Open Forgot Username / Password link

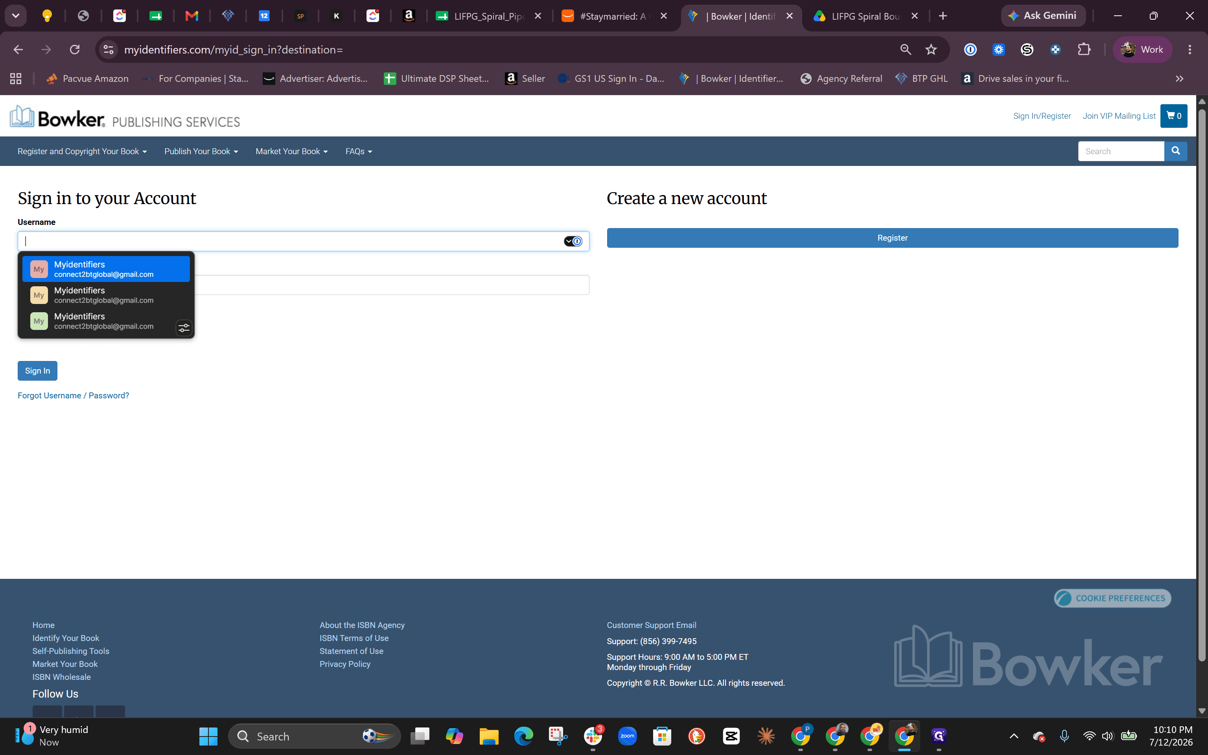pyautogui.click(x=74, y=396)
